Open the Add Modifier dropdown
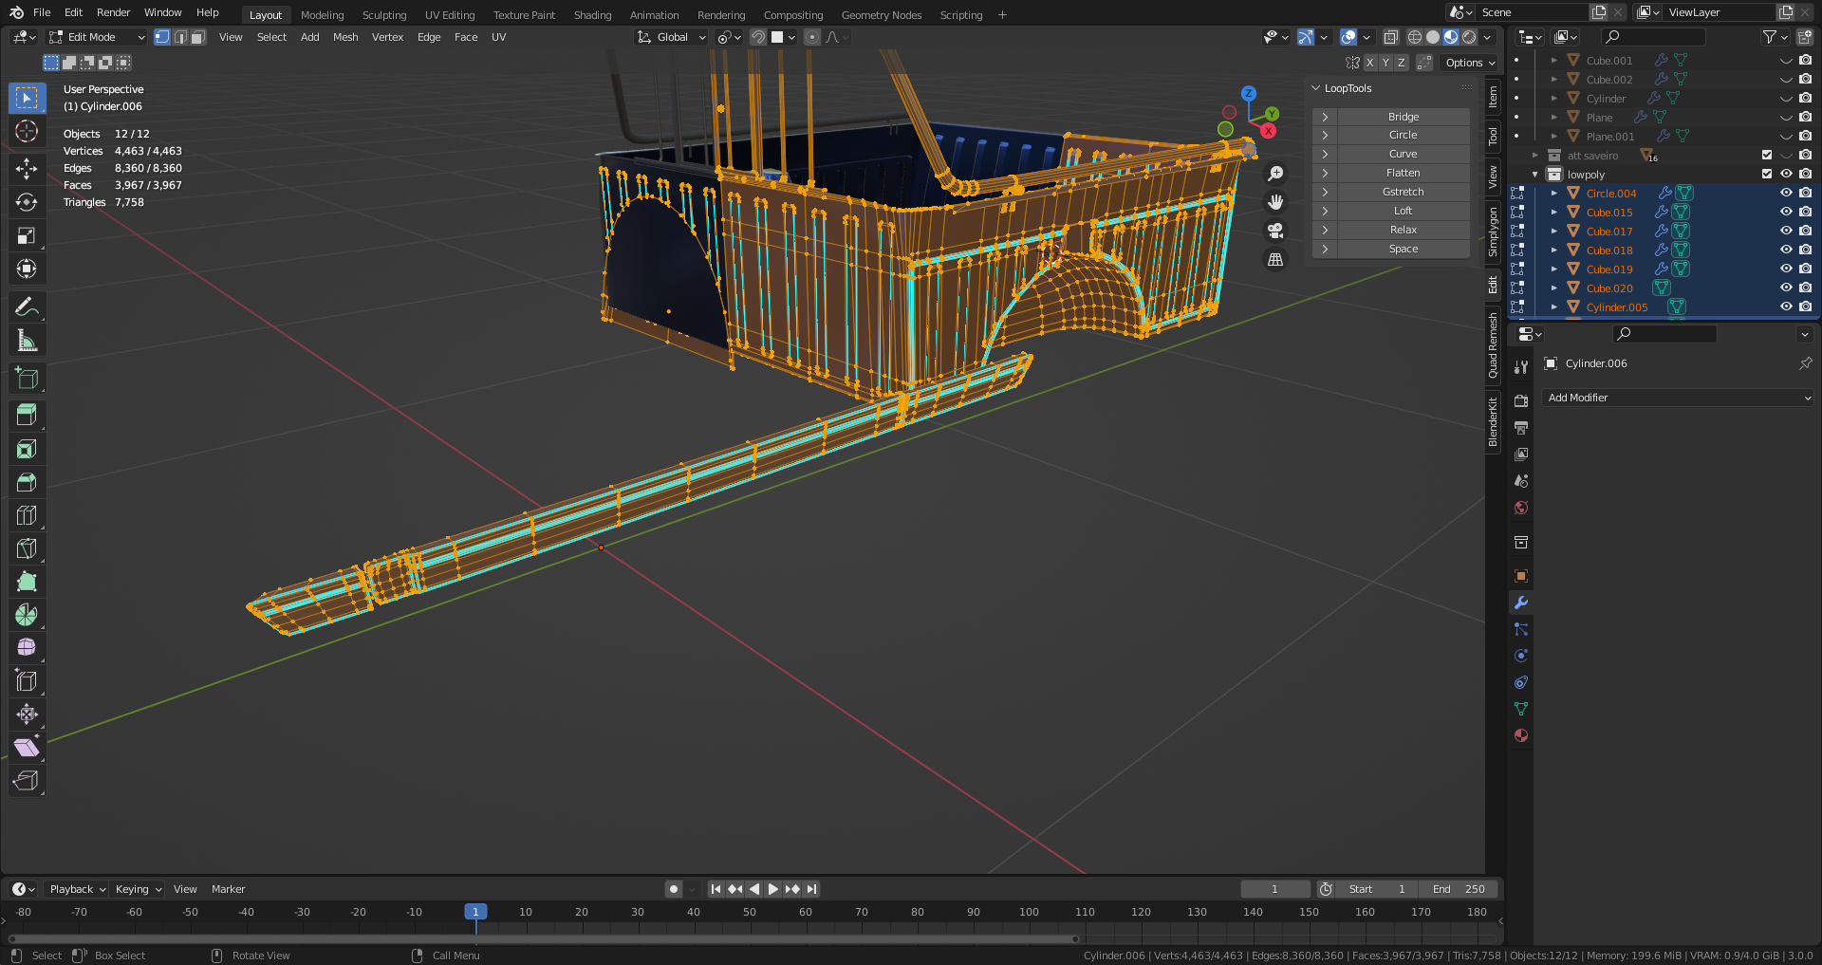 coord(1677,398)
